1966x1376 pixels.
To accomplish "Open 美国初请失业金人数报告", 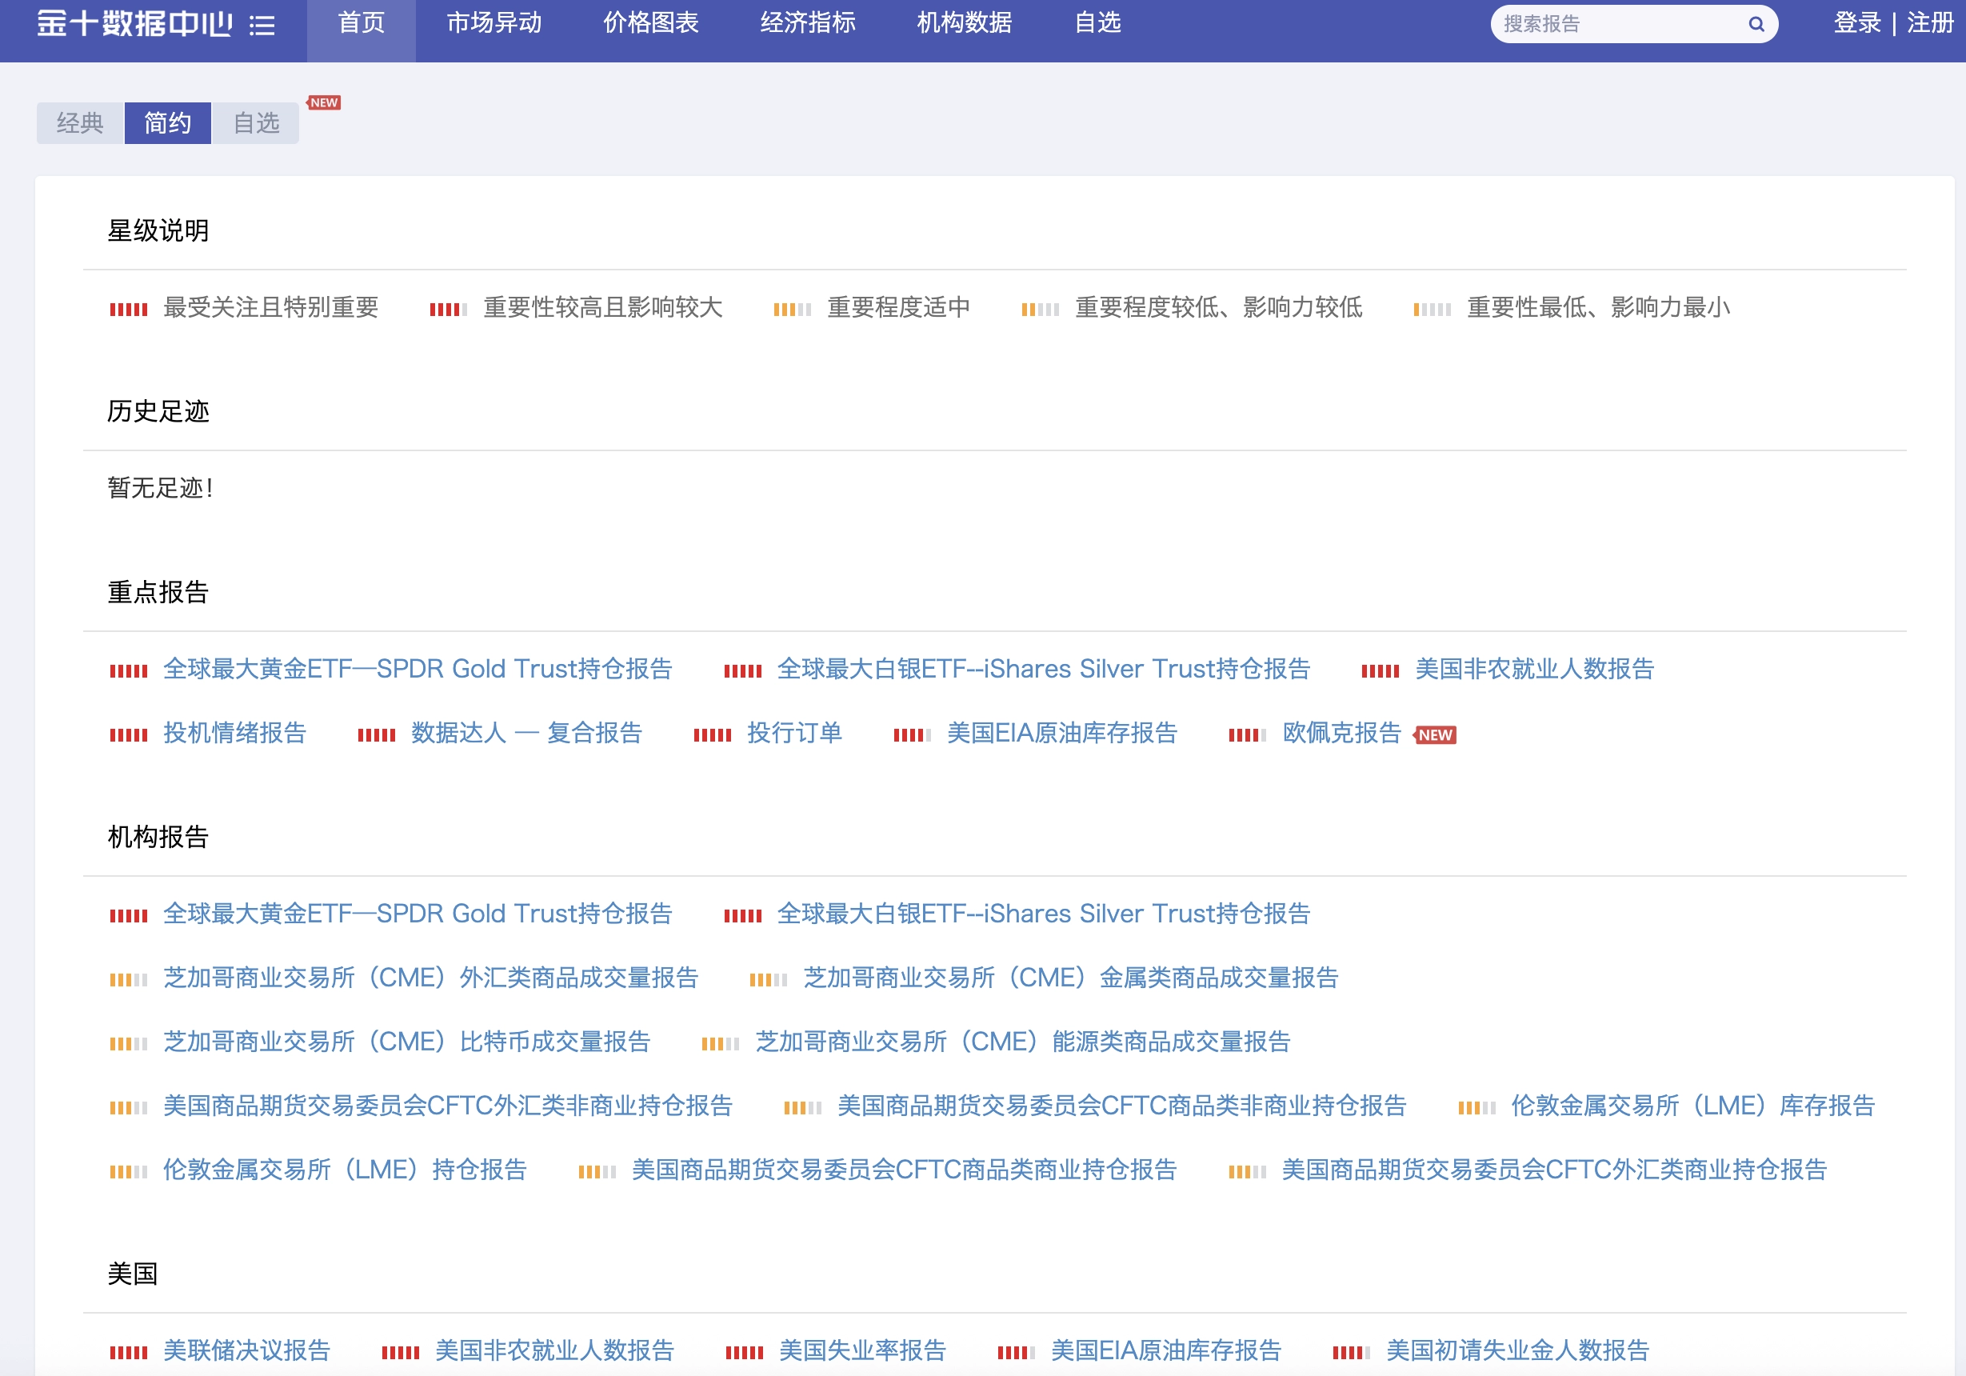I will 1517,1351.
